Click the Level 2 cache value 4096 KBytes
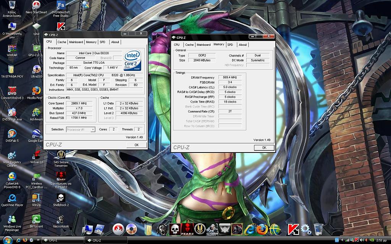The image size is (391, 244). (x=129, y=113)
